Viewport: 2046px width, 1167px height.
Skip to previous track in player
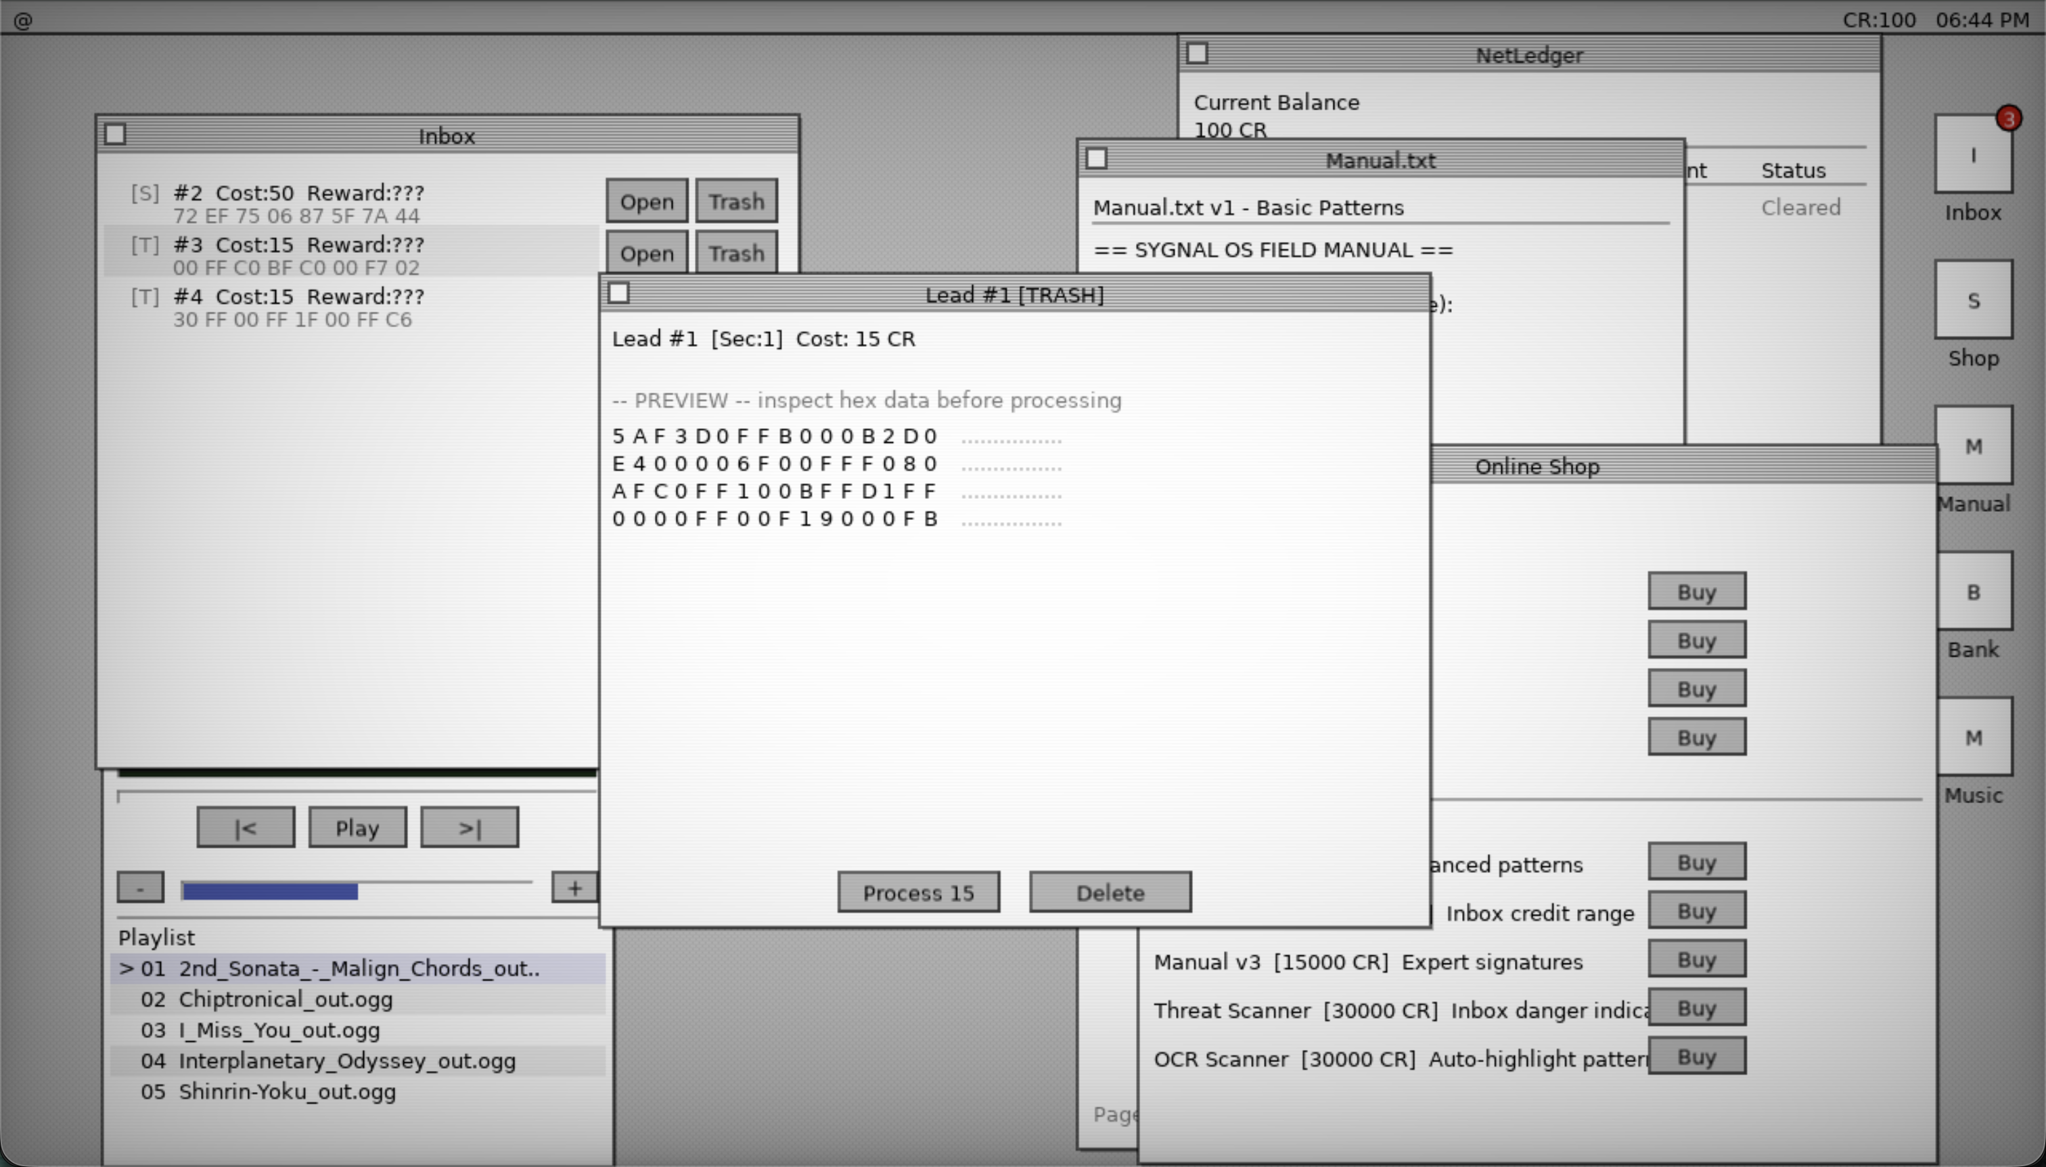(x=246, y=827)
